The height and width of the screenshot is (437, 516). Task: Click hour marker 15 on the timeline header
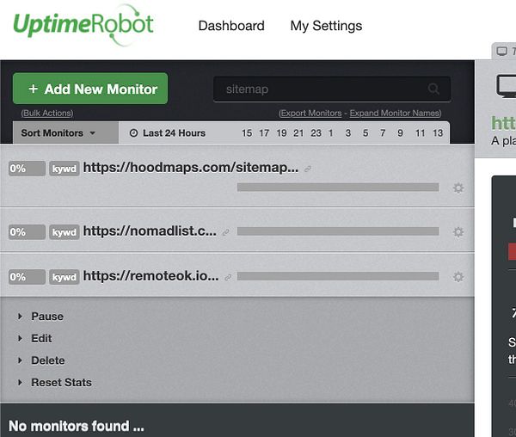click(247, 133)
